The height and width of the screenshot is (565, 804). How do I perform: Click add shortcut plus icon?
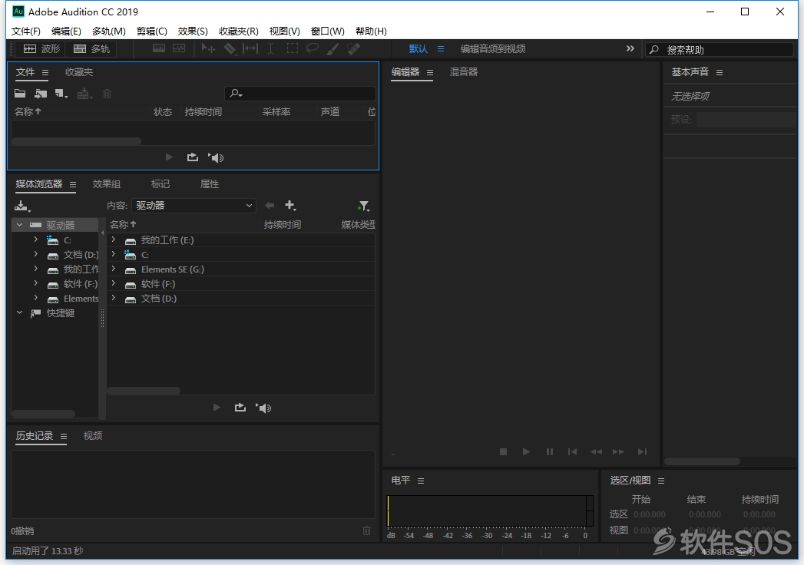pyautogui.click(x=290, y=205)
